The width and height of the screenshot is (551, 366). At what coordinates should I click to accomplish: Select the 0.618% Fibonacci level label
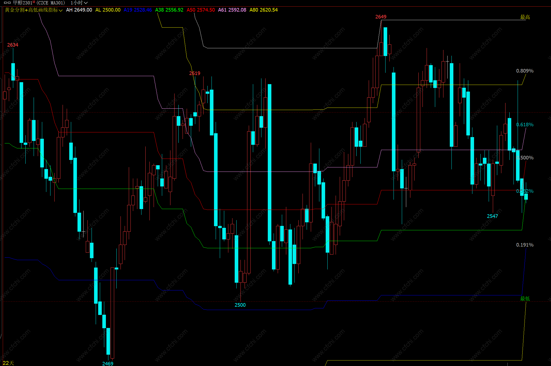click(525, 125)
